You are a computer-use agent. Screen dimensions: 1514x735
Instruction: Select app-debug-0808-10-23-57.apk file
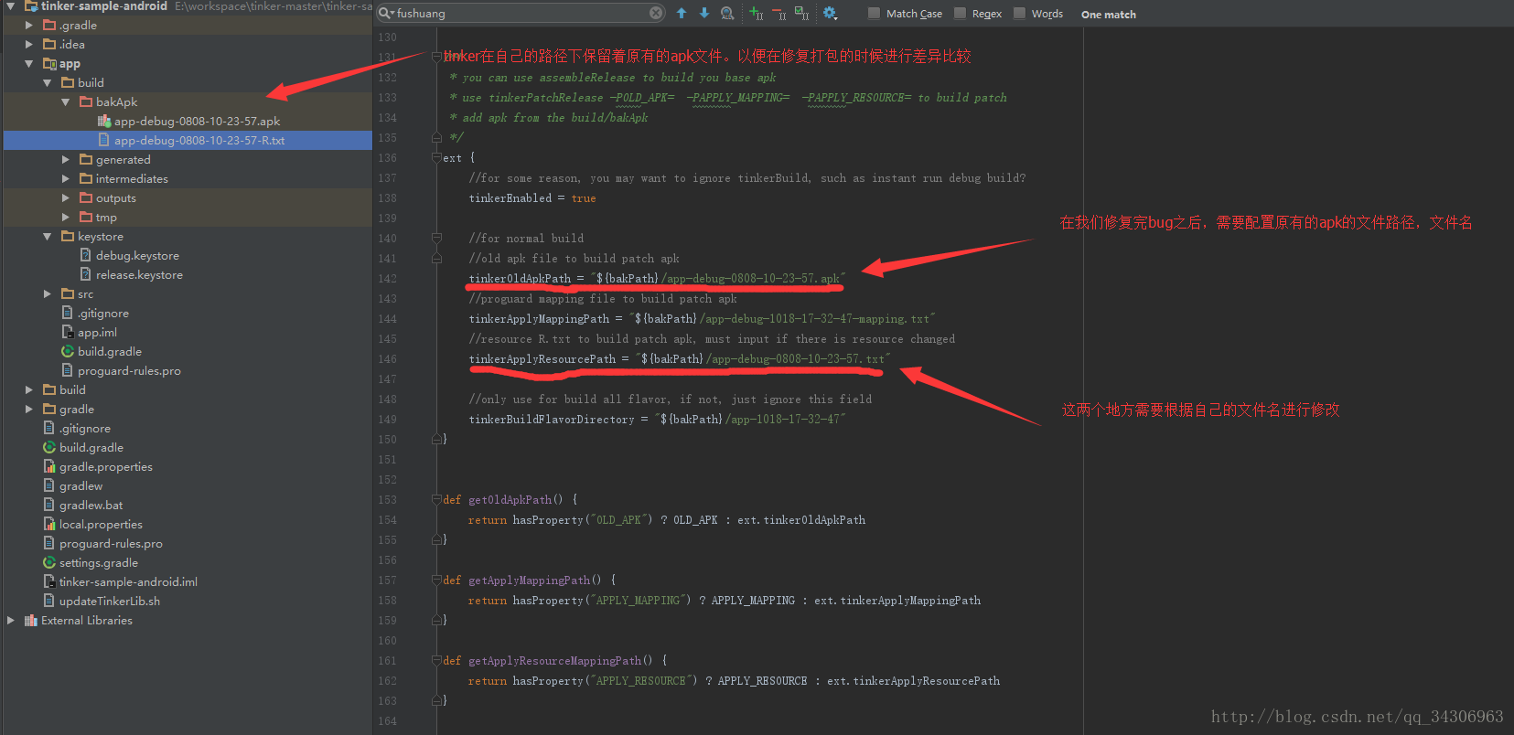tap(197, 121)
